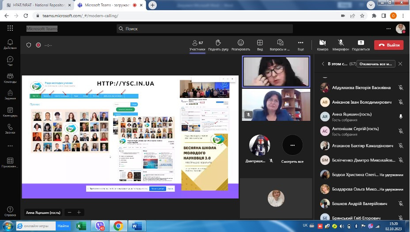Toggle the Microphone mute button

[341, 43]
